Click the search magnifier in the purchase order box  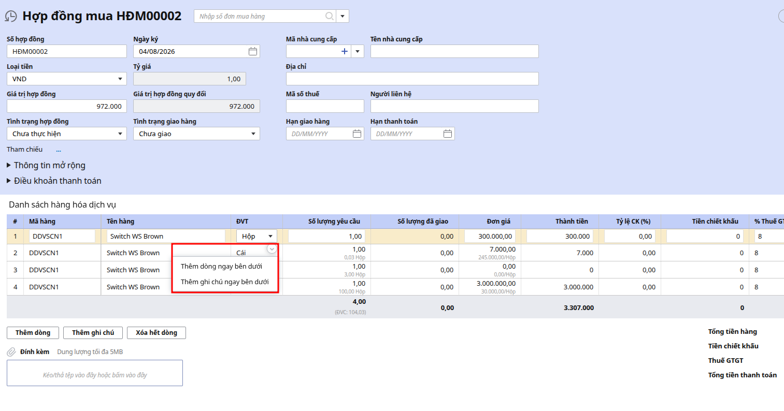329,16
